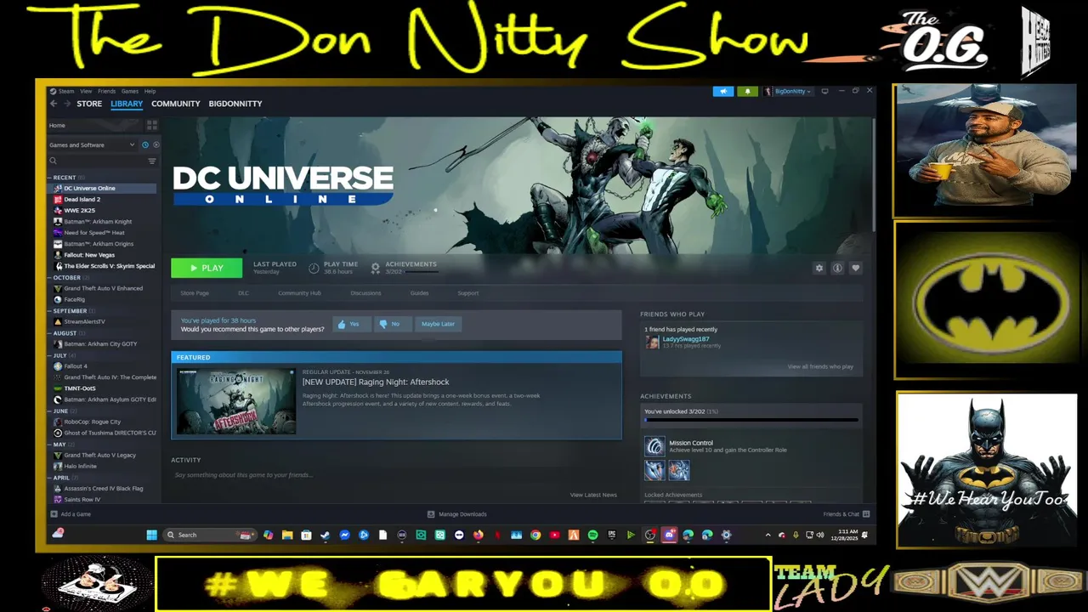
Task: Open the View menu
Action: [86, 91]
